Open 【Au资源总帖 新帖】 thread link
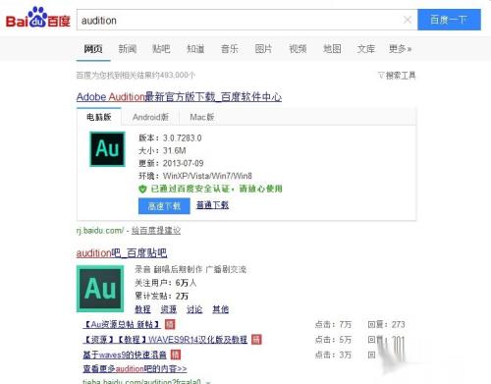This screenshot has height=384, width=491. click(122, 324)
